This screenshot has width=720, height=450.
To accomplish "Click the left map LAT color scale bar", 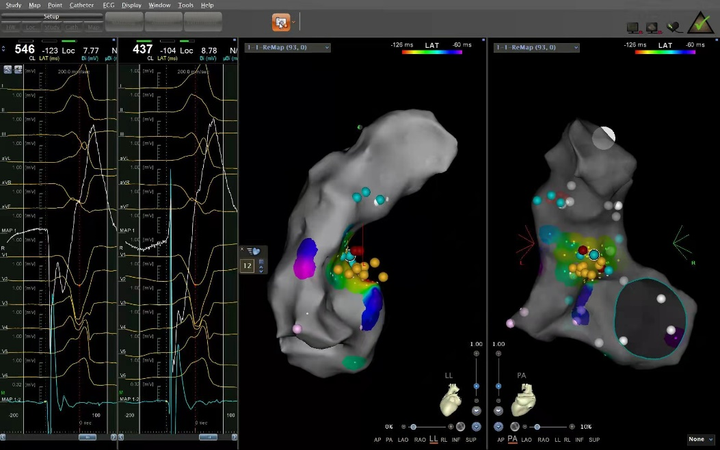I will (x=431, y=52).
